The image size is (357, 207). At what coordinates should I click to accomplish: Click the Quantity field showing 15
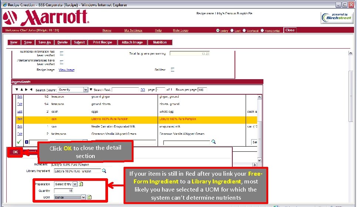(64, 191)
